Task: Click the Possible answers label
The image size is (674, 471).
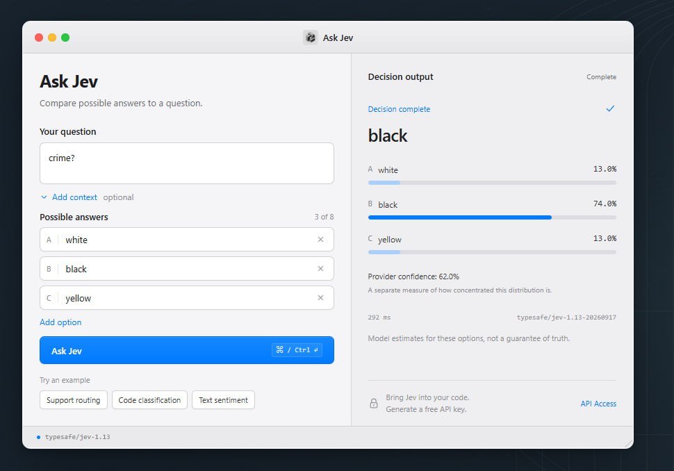Action: coord(74,217)
